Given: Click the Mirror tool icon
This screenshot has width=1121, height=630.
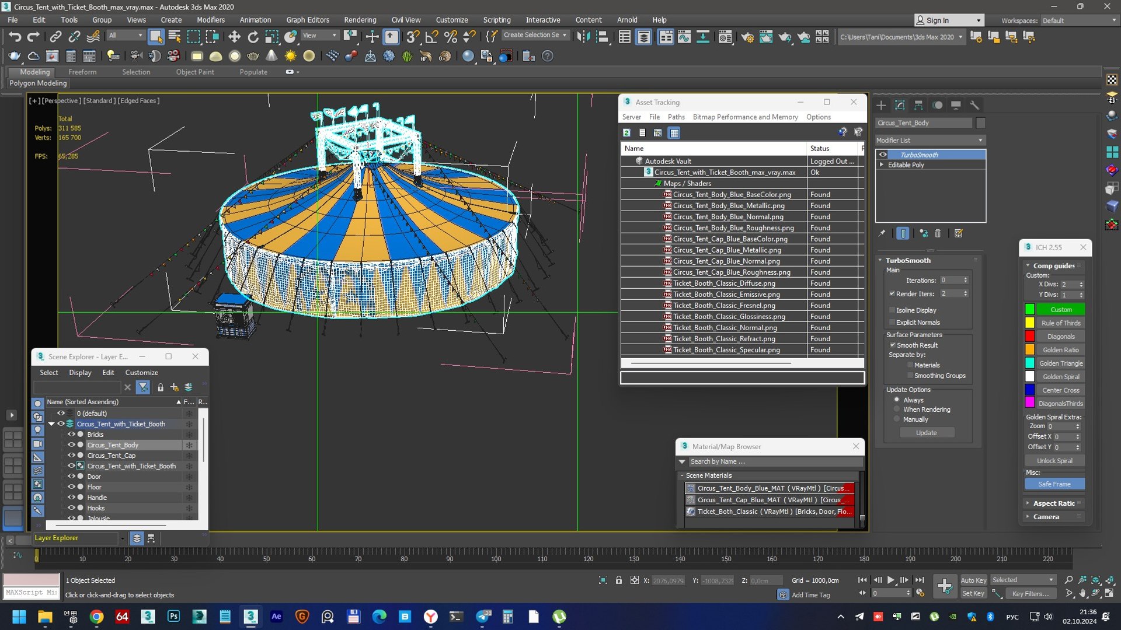Looking at the screenshot, I should (x=583, y=37).
